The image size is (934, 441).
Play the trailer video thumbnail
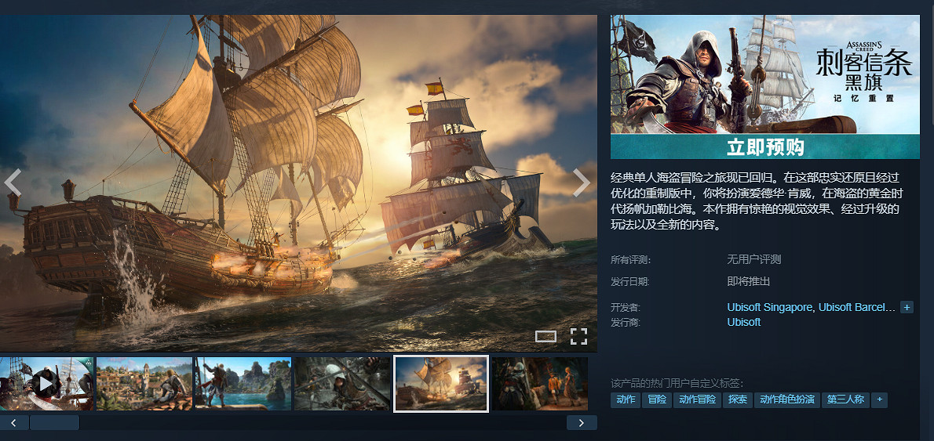[x=46, y=384]
